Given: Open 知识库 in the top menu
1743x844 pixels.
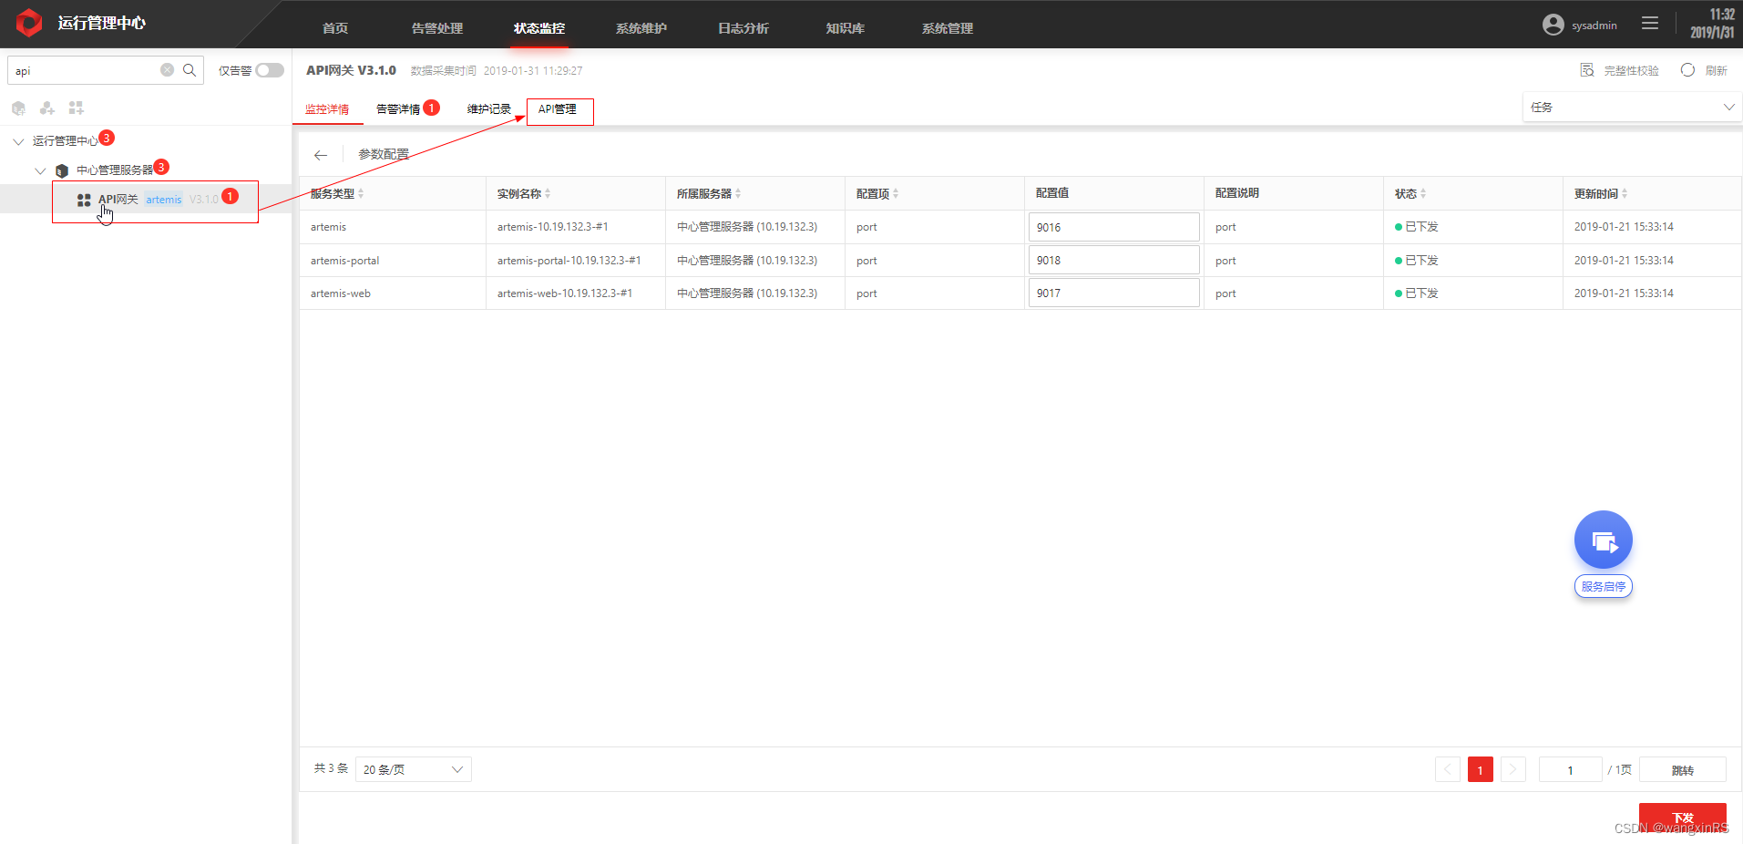Looking at the screenshot, I should click(846, 28).
